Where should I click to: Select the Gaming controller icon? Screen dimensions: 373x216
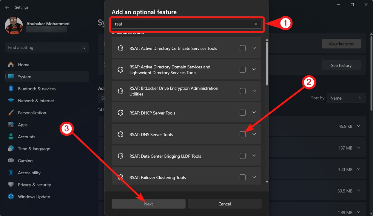[x=10, y=161]
